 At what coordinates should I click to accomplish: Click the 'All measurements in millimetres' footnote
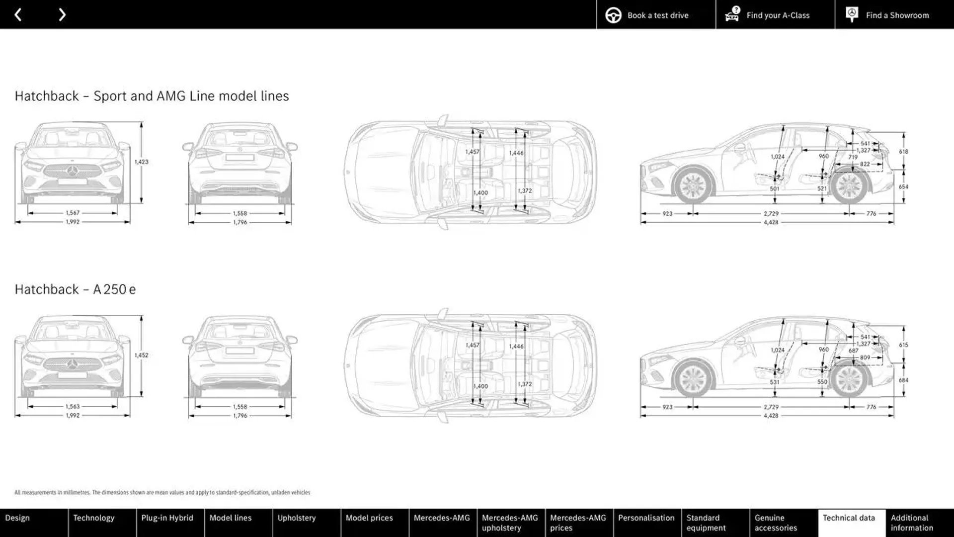(162, 492)
